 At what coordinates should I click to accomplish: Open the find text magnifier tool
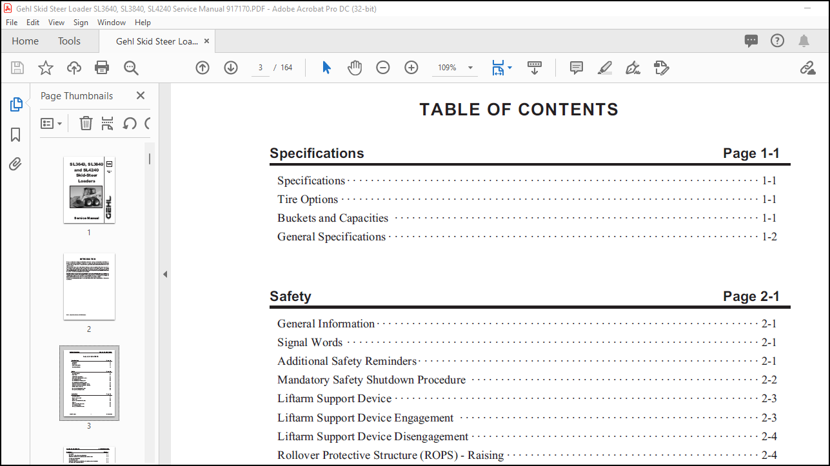(131, 68)
